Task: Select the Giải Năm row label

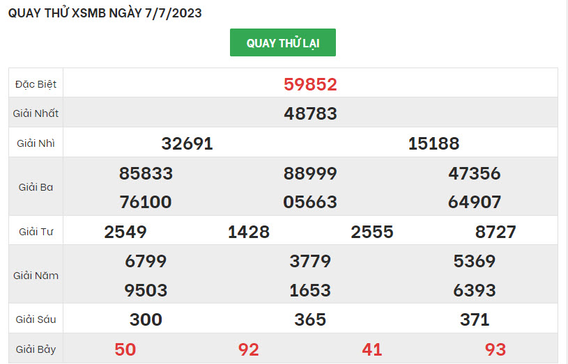Action: [36, 276]
